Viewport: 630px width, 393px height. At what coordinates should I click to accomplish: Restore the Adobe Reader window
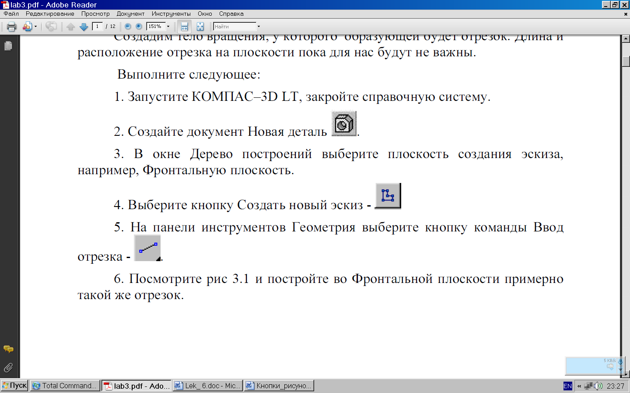tap(615, 5)
